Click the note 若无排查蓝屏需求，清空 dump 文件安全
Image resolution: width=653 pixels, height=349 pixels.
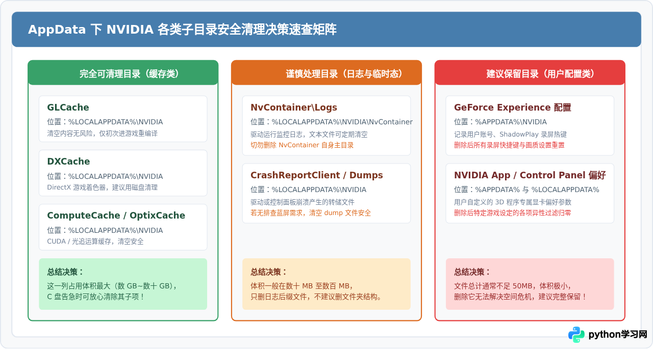tap(311, 213)
